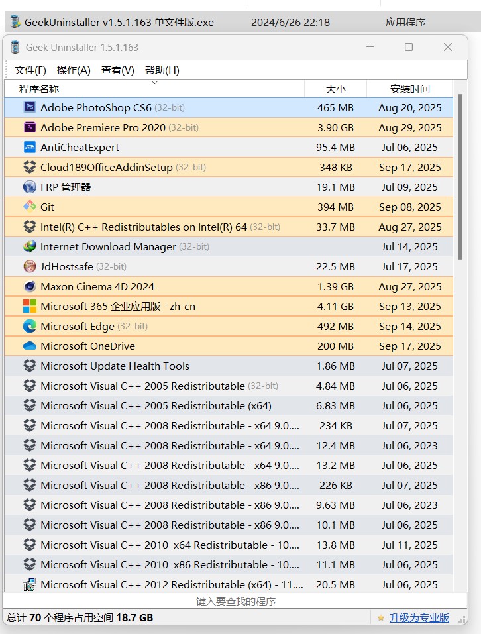Open the 帮助(H) menu
This screenshot has width=481, height=634.
click(x=162, y=70)
